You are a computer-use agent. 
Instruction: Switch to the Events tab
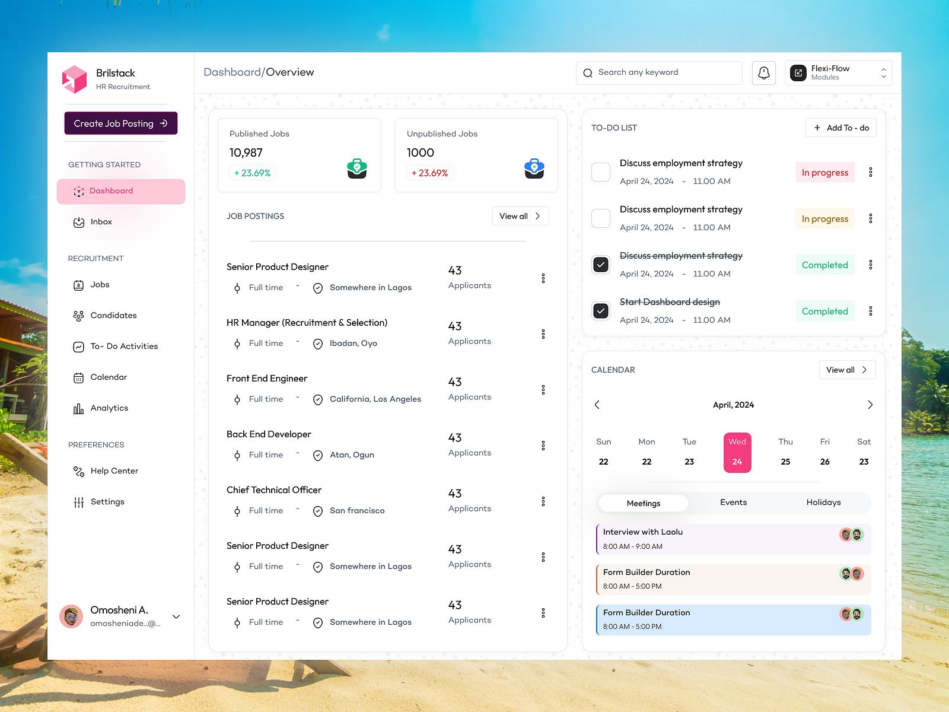tap(733, 503)
